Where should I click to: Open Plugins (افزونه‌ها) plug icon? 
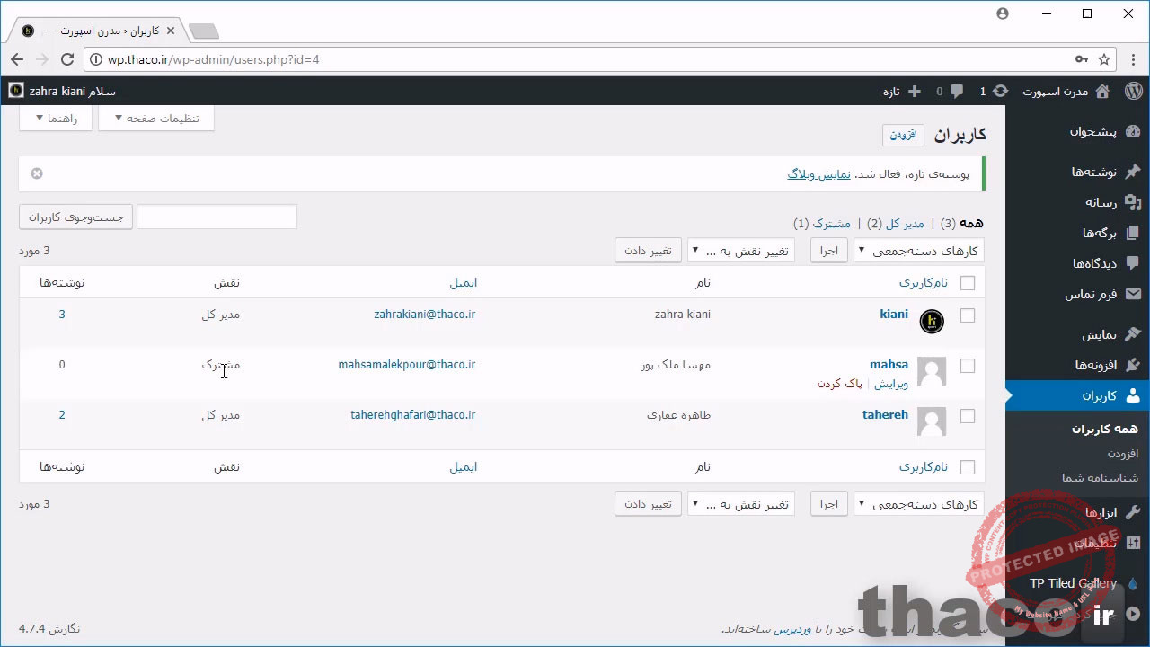click(x=1132, y=365)
